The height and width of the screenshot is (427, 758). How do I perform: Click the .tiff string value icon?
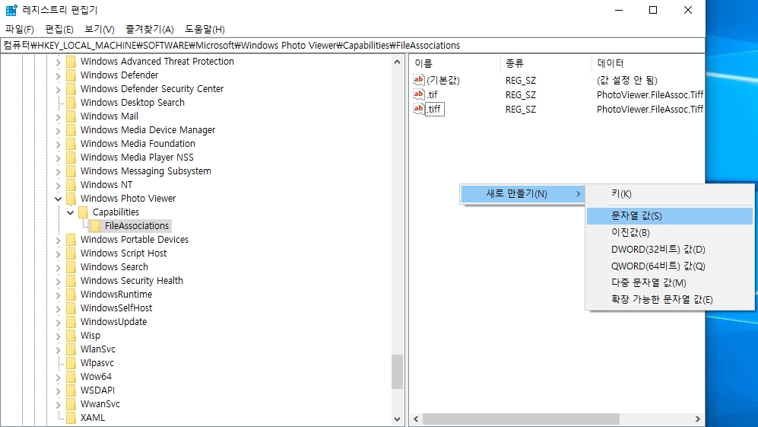click(419, 108)
